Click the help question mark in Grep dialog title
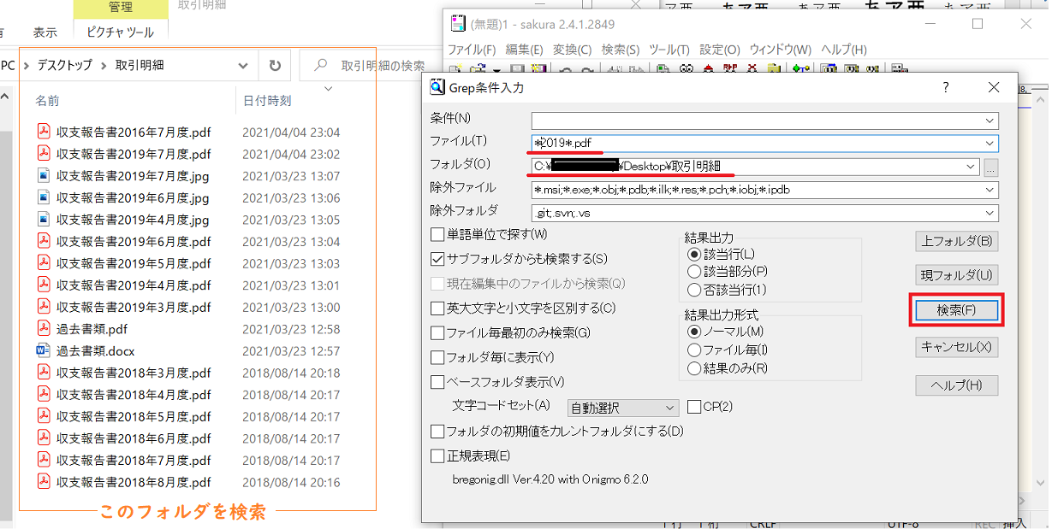 pos(946,87)
